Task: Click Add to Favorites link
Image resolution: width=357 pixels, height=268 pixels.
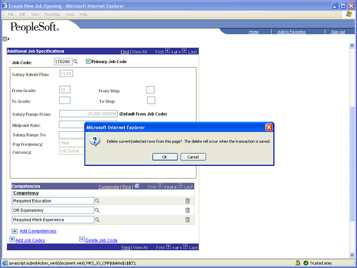Action: 291,32
